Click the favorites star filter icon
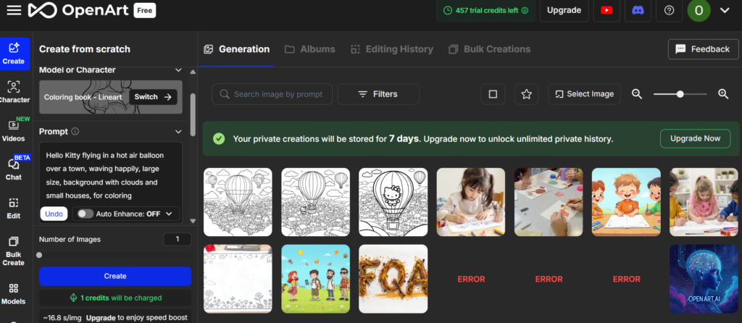The image size is (742, 323). pos(526,94)
